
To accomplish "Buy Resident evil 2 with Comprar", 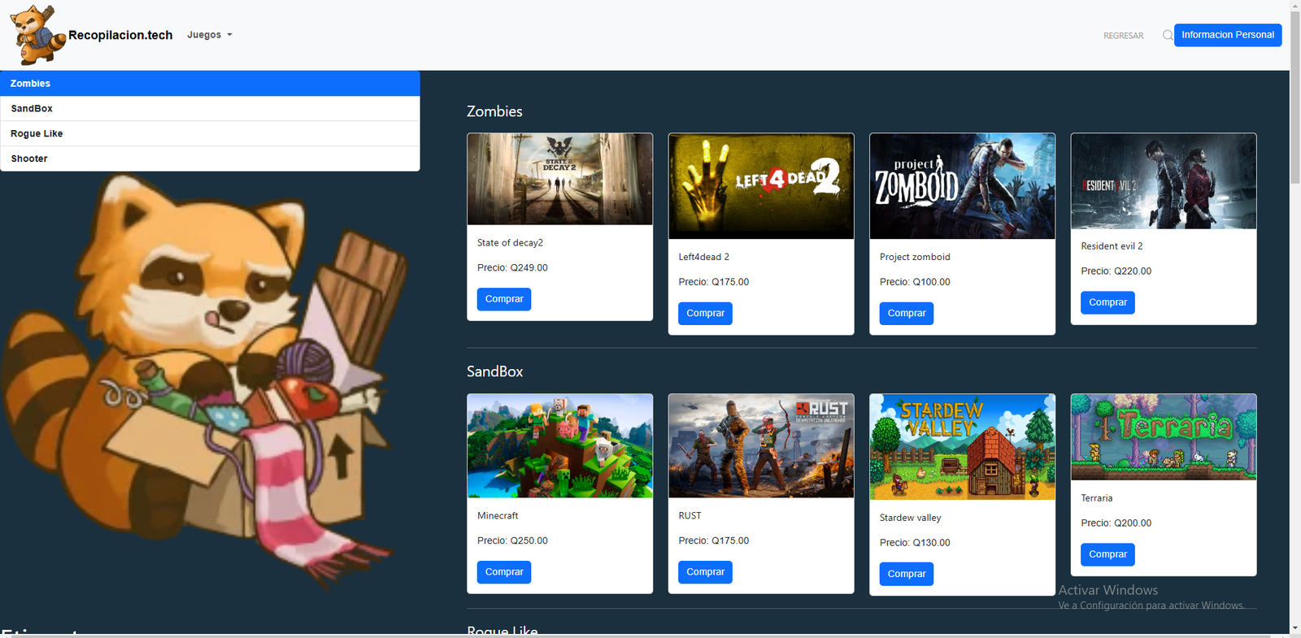I will tap(1107, 302).
